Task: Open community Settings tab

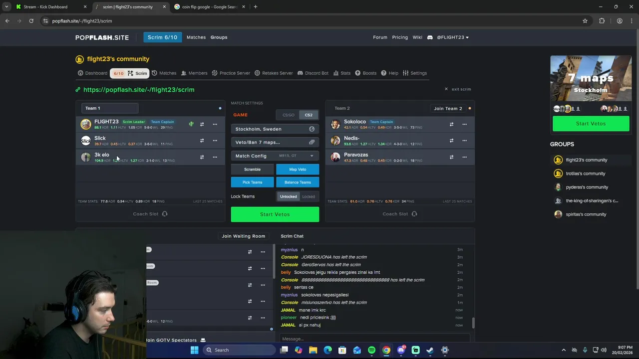Action: click(415, 73)
